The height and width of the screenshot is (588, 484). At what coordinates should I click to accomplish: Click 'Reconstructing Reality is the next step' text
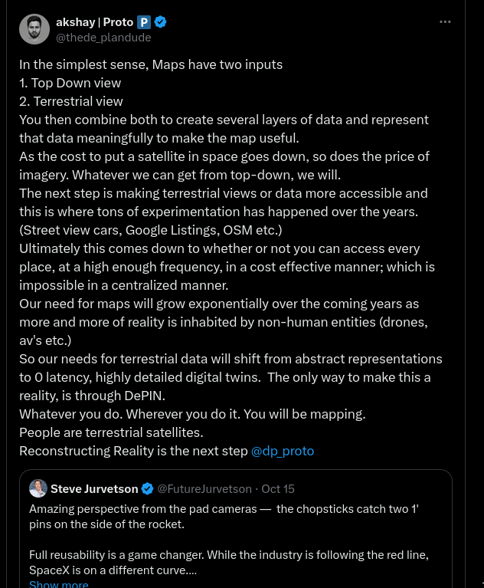tap(133, 451)
